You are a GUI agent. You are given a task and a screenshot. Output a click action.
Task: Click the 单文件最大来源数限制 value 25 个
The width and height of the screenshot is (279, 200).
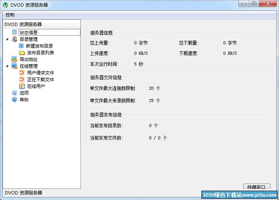(155, 100)
